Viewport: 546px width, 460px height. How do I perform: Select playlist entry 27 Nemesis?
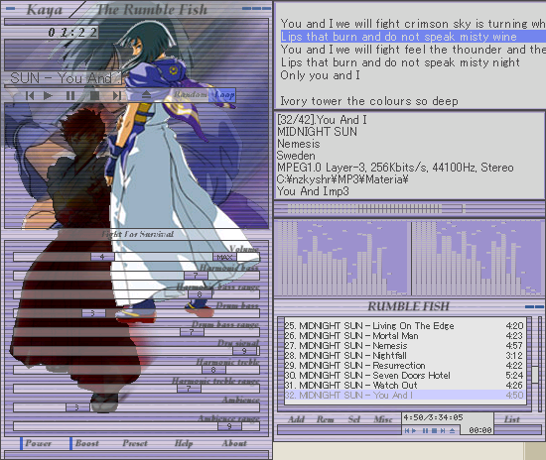tap(404, 346)
